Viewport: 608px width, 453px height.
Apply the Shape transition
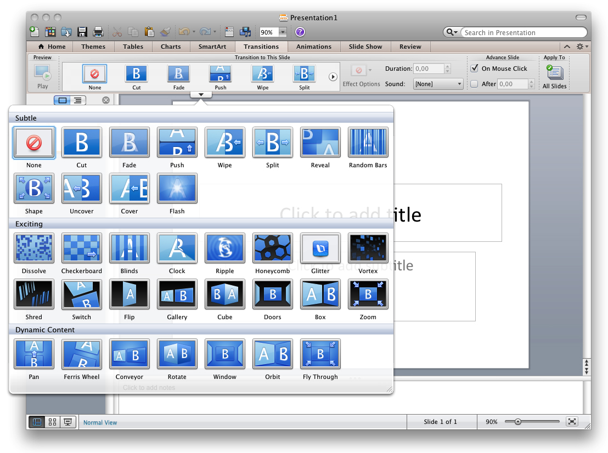tap(33, 188)
